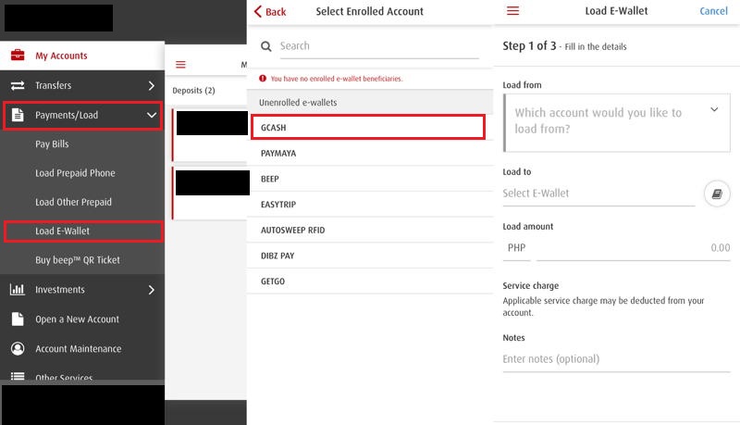Image resolution: width=740 pixels, height=425 pixels.
Task: Choose EASYTRIP e-wallet
Action: pos(370,204)
